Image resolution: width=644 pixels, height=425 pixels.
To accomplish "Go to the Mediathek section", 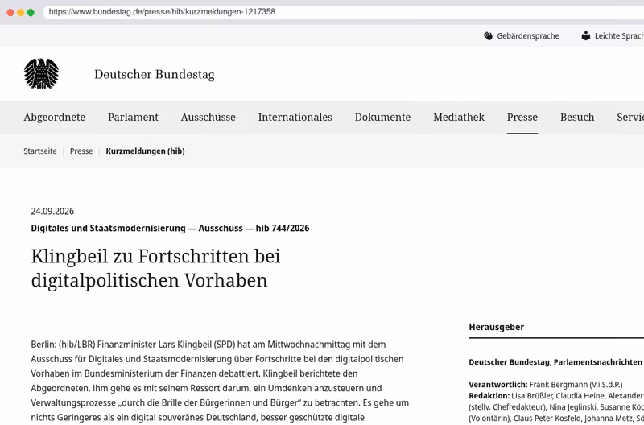I will 459,117.
